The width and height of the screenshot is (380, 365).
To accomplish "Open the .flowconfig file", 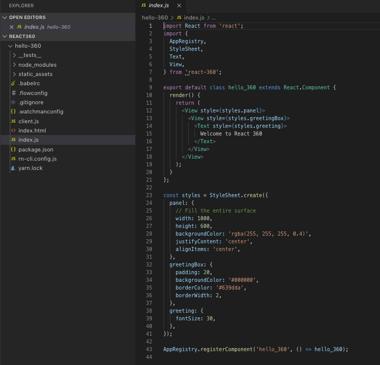I will (x=33, y=93).
